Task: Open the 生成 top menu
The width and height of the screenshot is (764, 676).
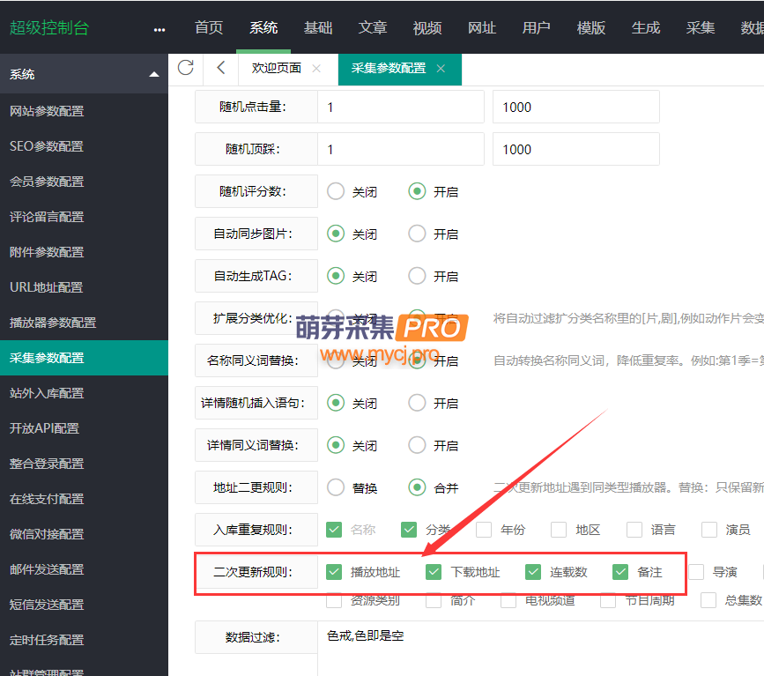Action: click(x=646, y=28)
